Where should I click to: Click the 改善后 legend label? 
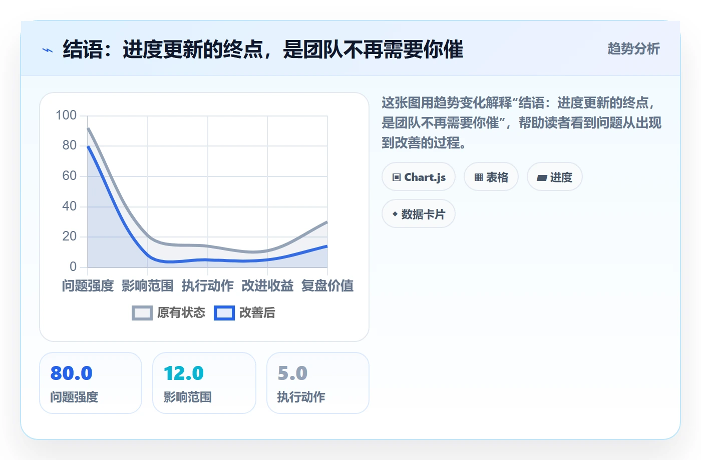tap(257, 313)
